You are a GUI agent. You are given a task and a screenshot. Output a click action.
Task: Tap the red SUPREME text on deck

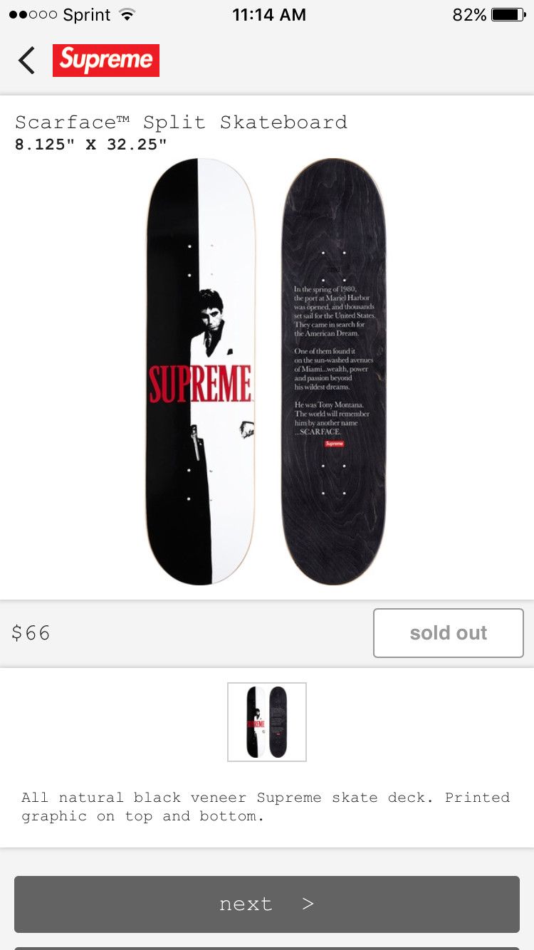(x=201, y=385)
